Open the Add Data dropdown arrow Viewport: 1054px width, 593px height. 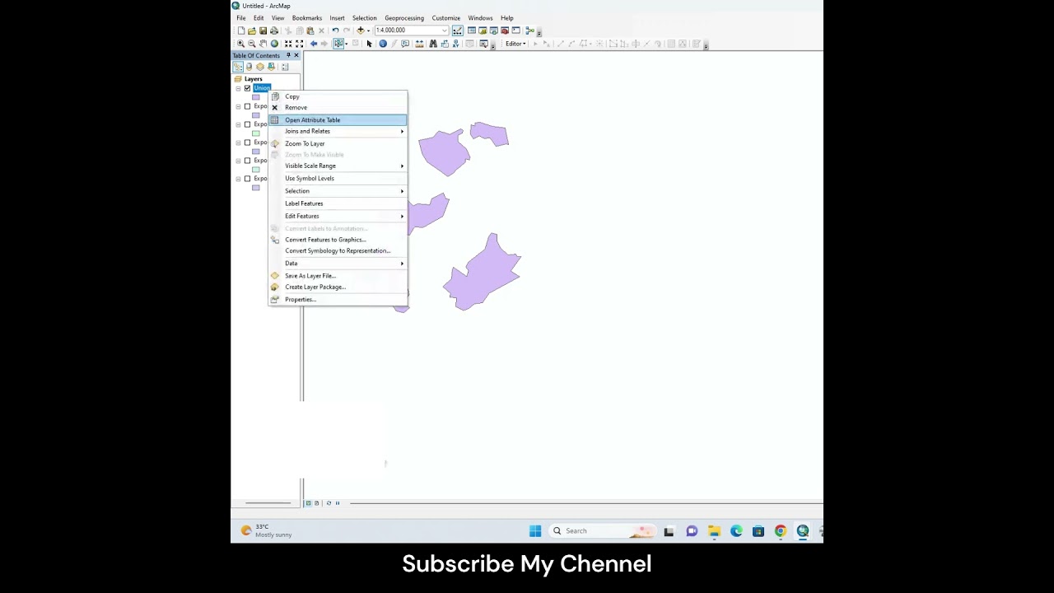[x=368, y=30]
